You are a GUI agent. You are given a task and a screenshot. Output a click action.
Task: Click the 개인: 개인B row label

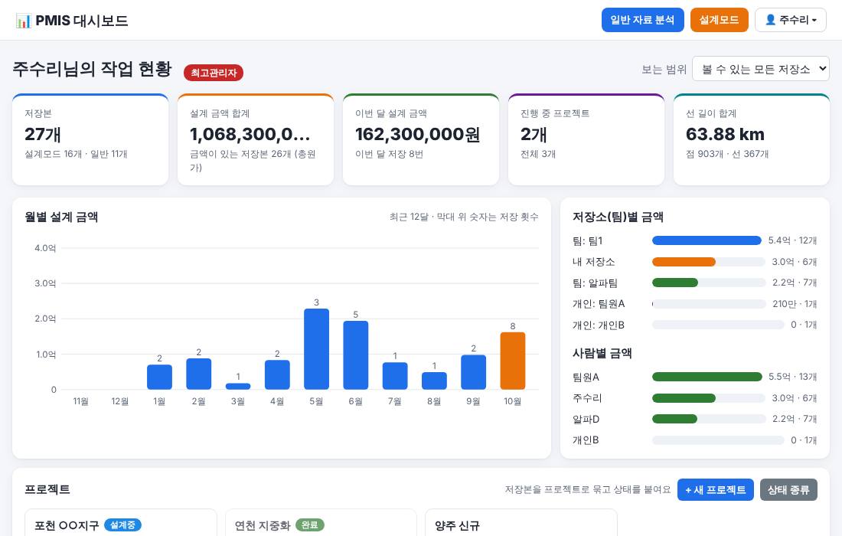(x=599, y=325)
